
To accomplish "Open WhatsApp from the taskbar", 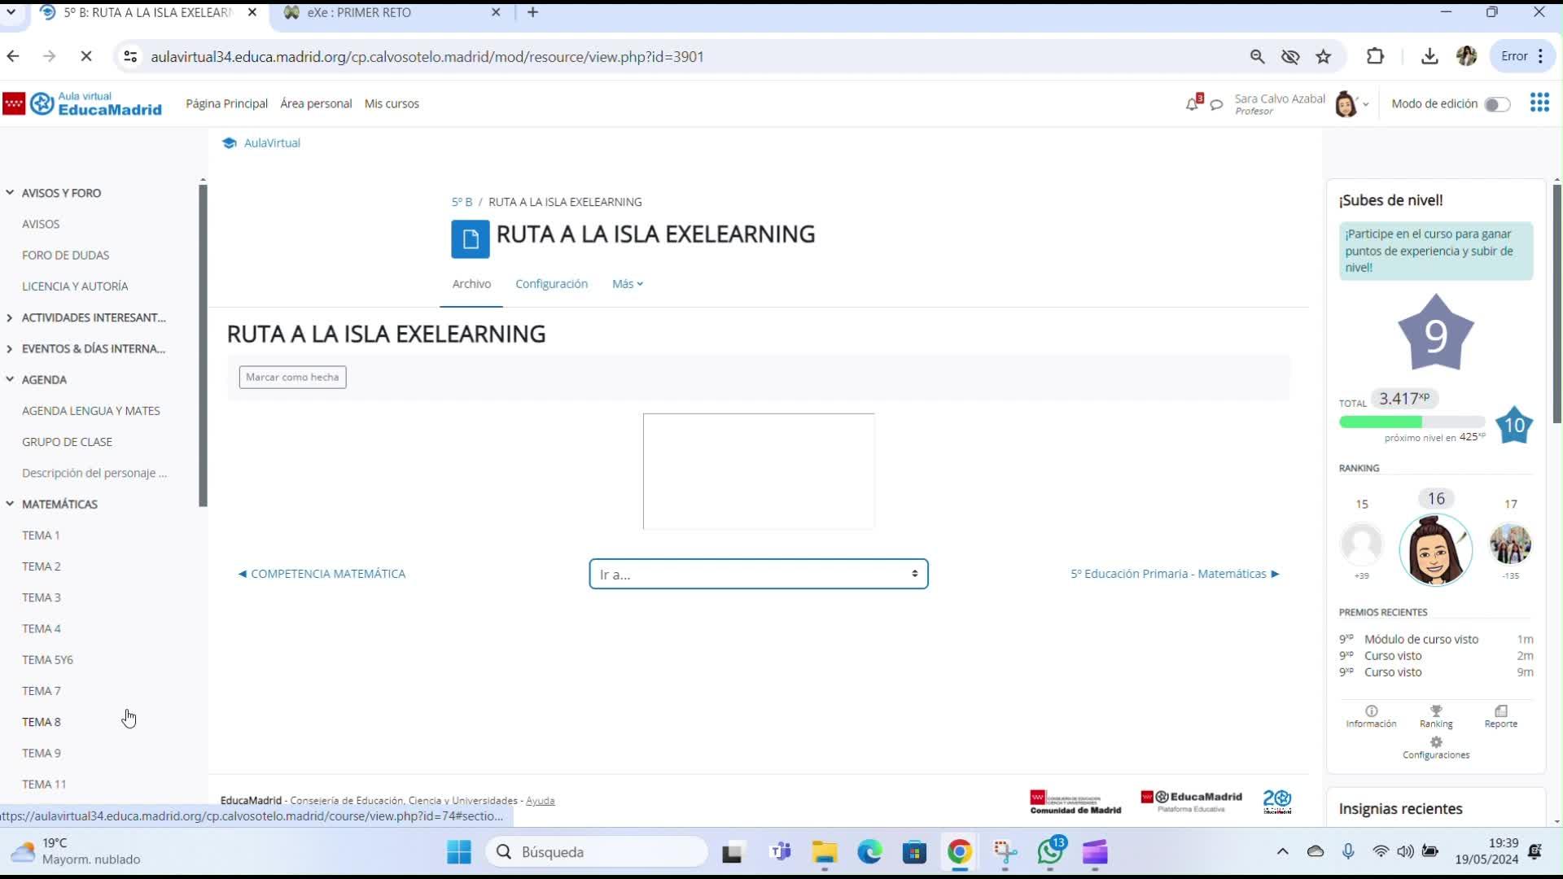I will click(x=1050, y=852).
